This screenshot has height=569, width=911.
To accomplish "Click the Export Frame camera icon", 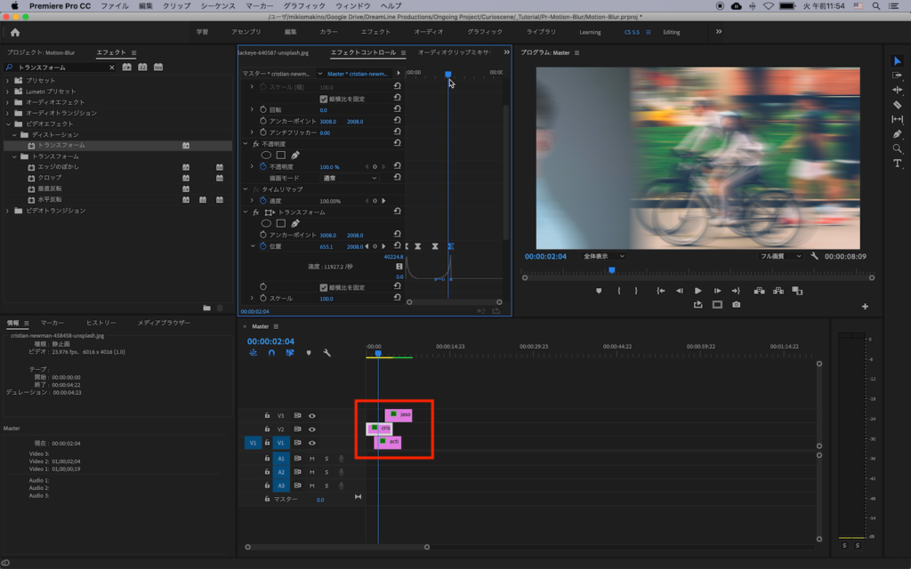I will coord(736,305).
